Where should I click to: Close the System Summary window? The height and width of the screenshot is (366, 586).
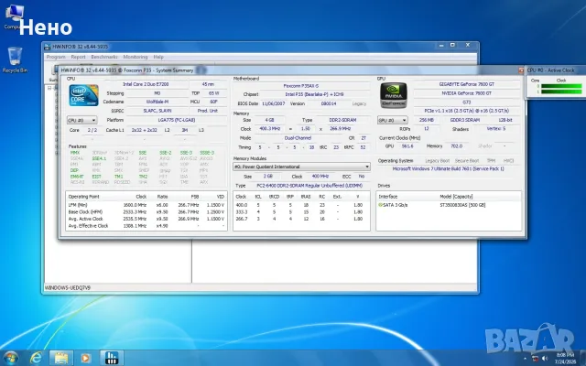(x=521, y=70)
